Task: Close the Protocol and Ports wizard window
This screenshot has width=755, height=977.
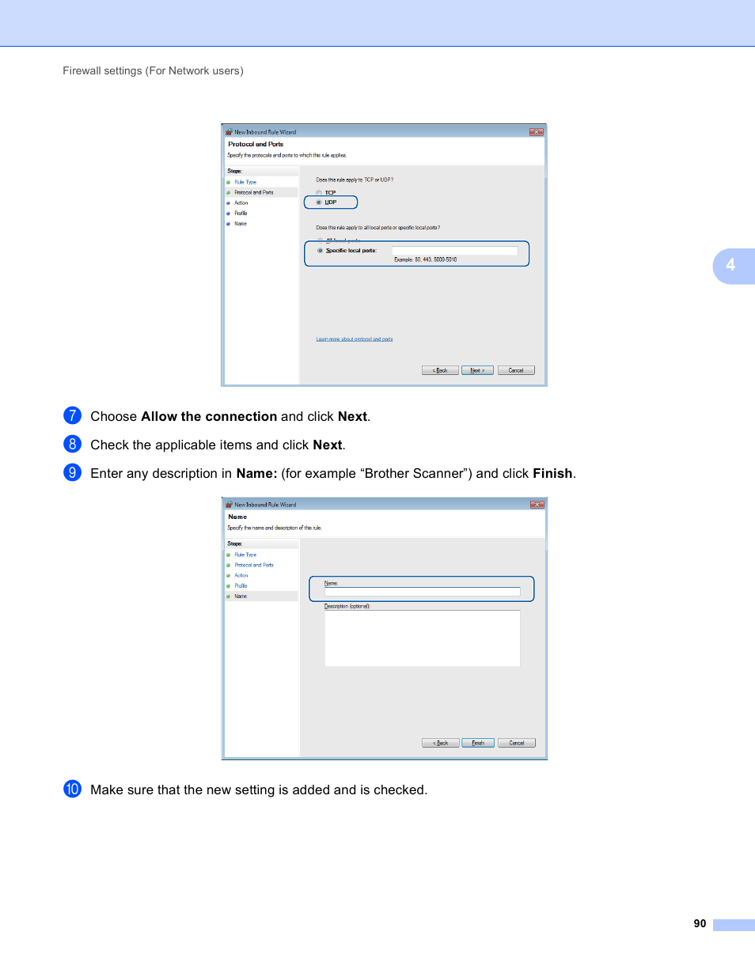Action: pyautogui.click(x=536, y=132)
